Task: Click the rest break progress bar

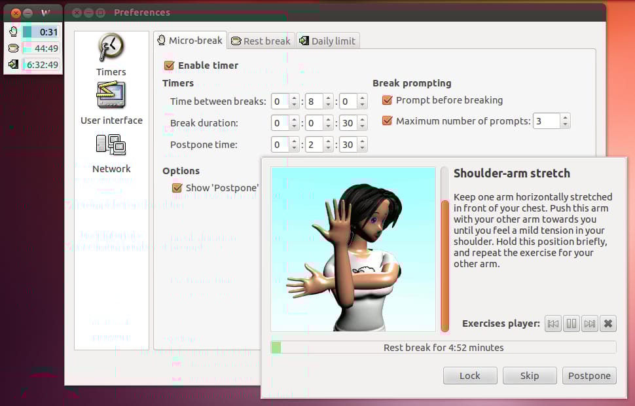Action: coord(443,348)
